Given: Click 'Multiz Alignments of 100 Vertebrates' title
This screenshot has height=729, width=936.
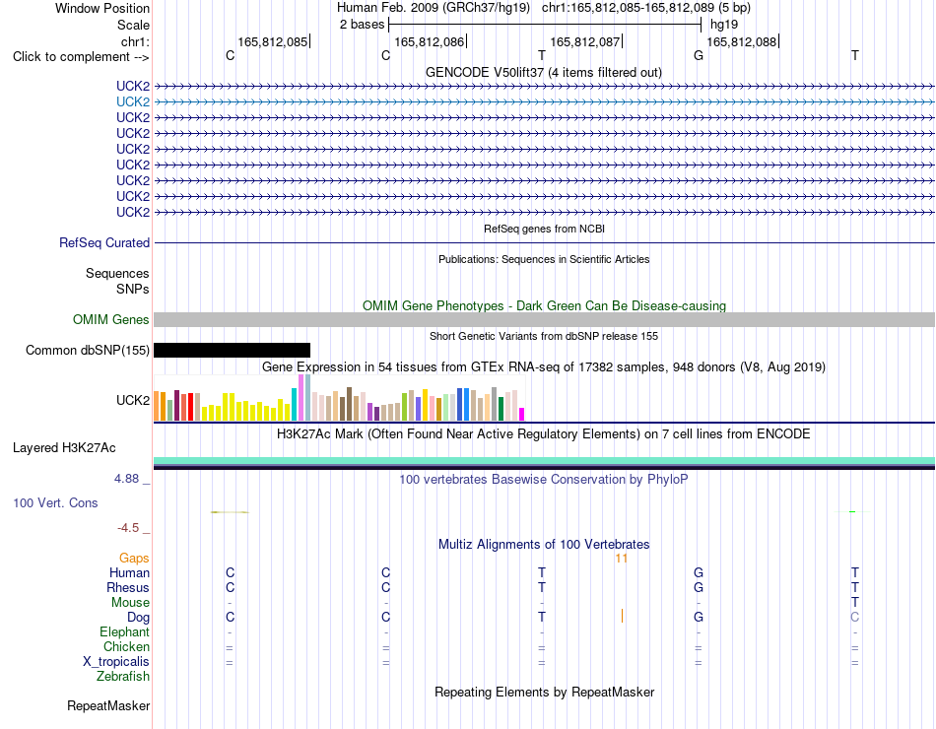Looking at the screenshot, I should click(x=544, y=544).
